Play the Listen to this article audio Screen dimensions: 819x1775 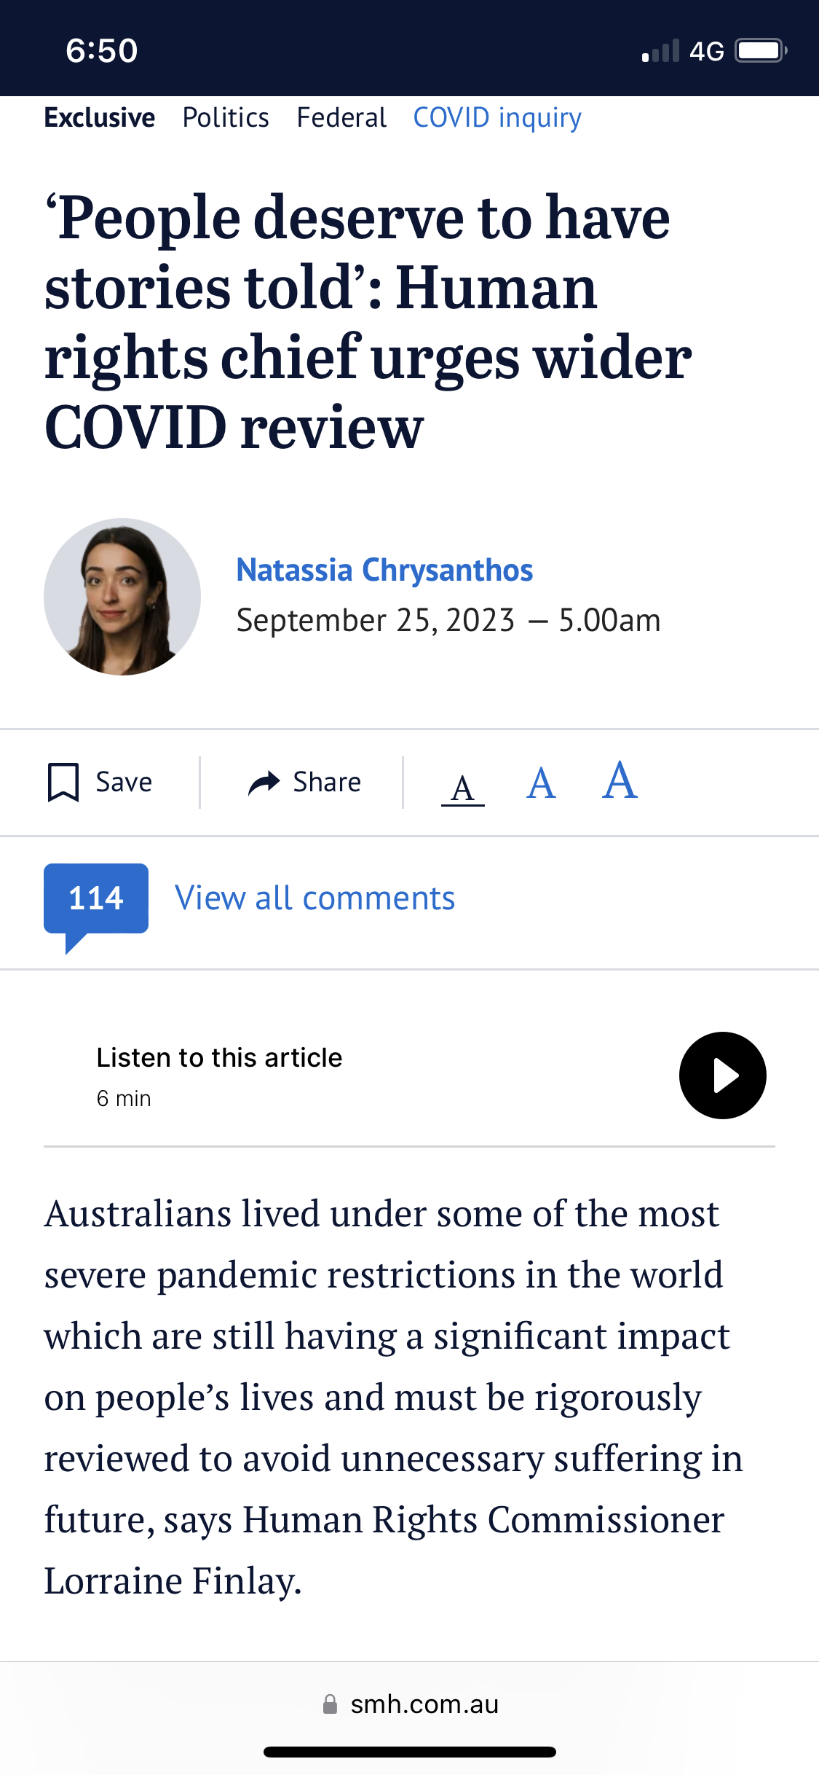click(x=722, y=1075)
